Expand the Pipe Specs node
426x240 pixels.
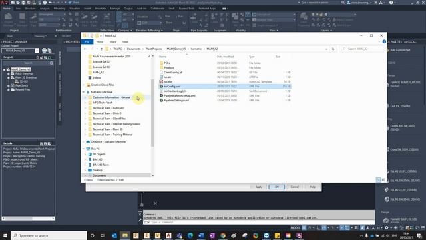(x=9, y=86)
